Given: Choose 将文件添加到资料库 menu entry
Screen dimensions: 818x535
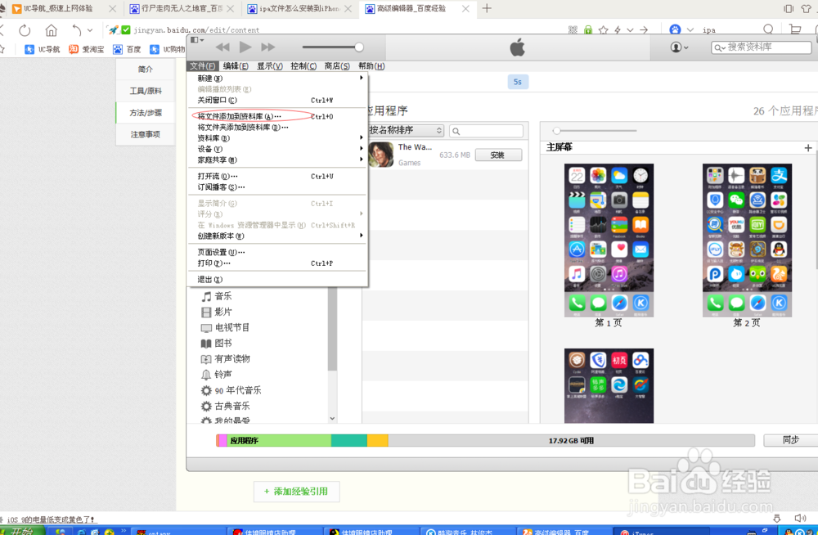Looking at the screenshot, I should tap(277, 116).
